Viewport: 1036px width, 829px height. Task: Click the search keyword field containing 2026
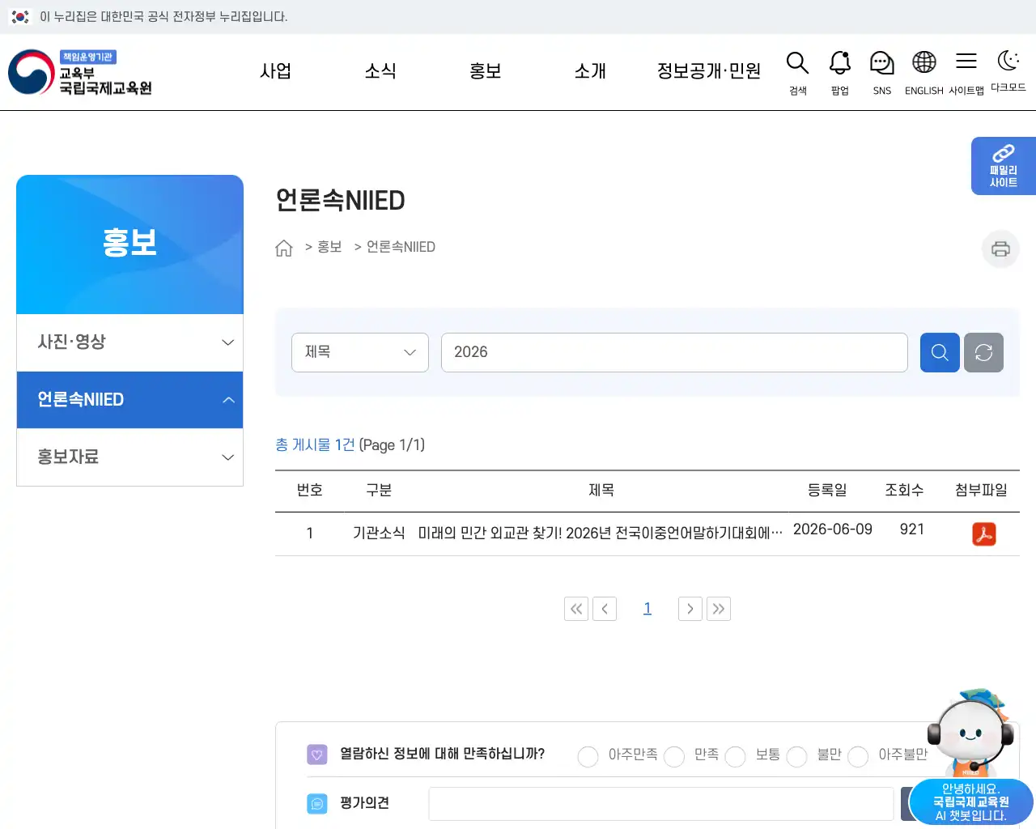[x=674, y=352]
